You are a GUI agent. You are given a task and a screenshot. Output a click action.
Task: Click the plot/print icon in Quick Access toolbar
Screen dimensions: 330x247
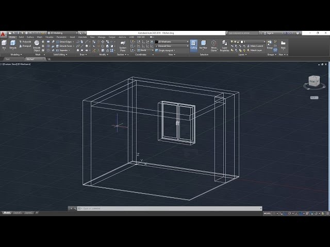pyautogui.click(x=26, y=33)
